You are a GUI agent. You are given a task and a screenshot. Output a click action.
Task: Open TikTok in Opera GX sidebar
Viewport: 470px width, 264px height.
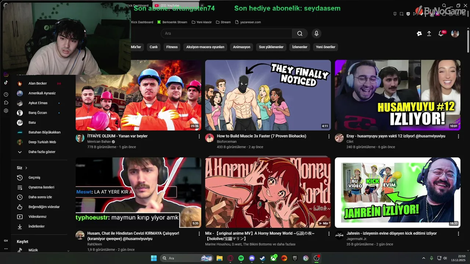click(6, 82)
